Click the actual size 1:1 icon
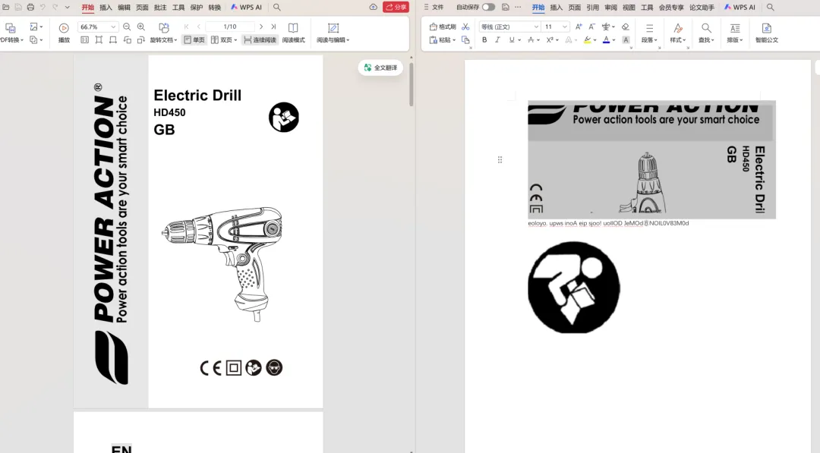 tap(85, 39)
